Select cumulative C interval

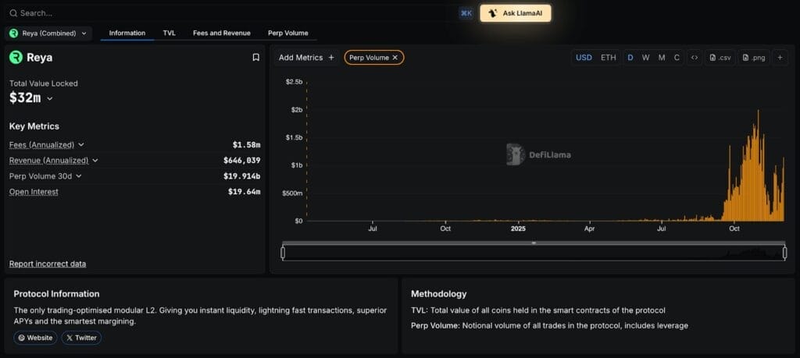(677, 58)
